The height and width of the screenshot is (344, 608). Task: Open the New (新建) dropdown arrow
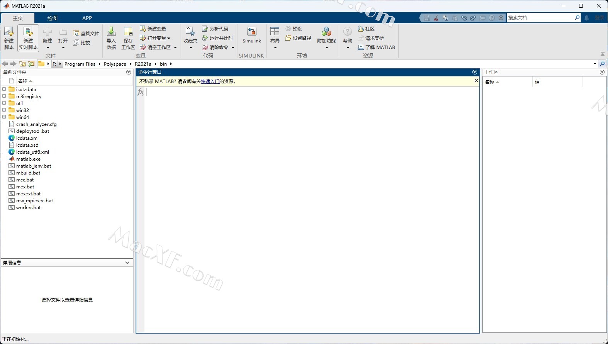click(x=48, y=48)
